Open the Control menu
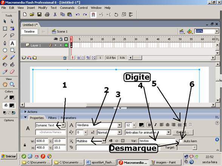Image resolution: width=222 pixels, height=166 pixels. click(83, 8)
